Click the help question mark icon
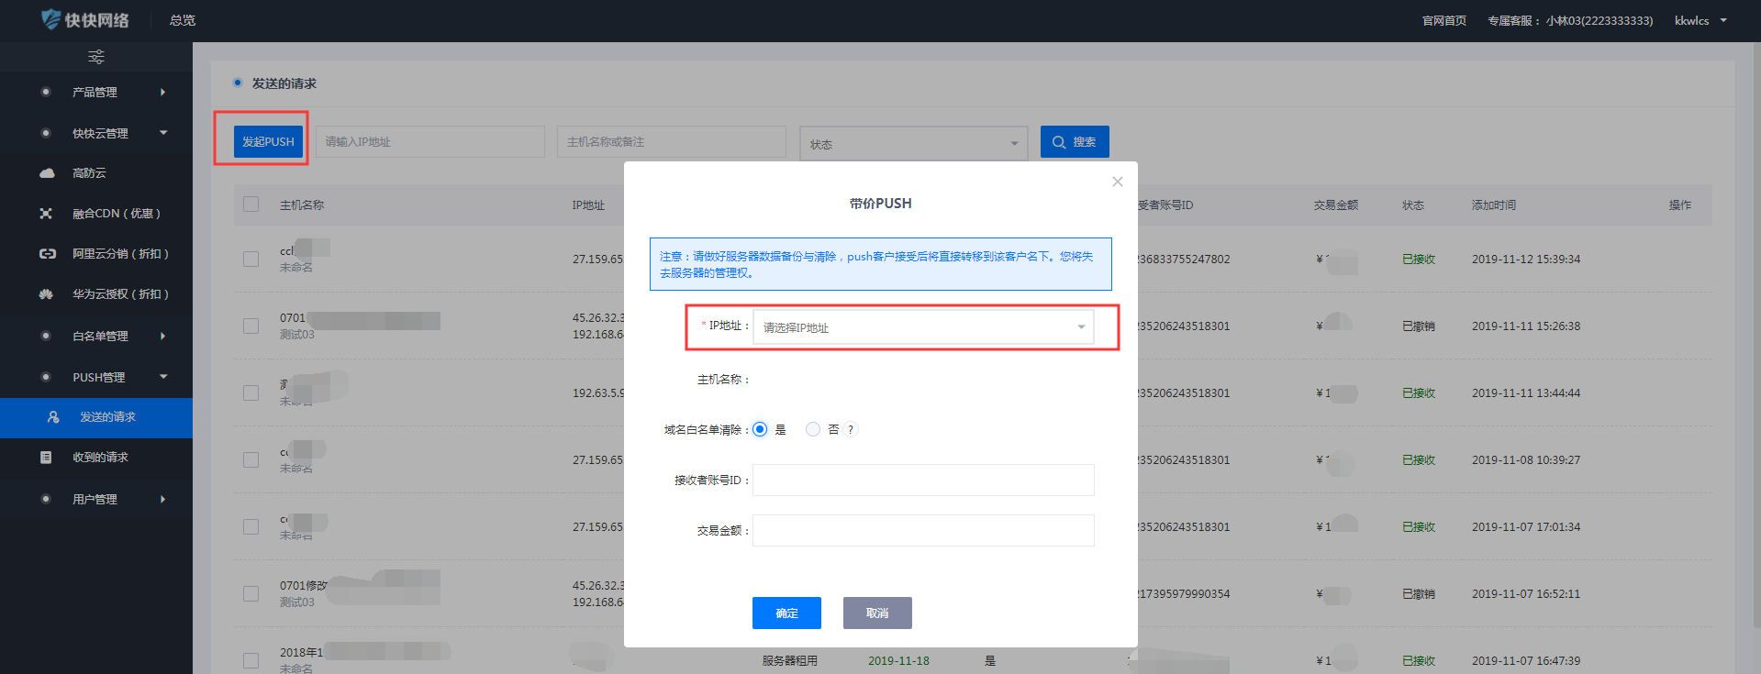The image size is (1761, 674). pyautogui.click(x=851, y=430)
